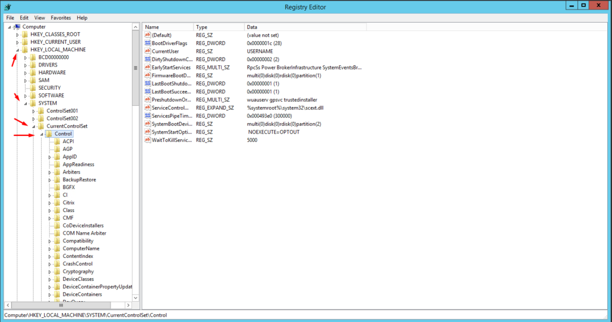Click the BootDriverFlags DWORD value icon

(x=148, y=43)
